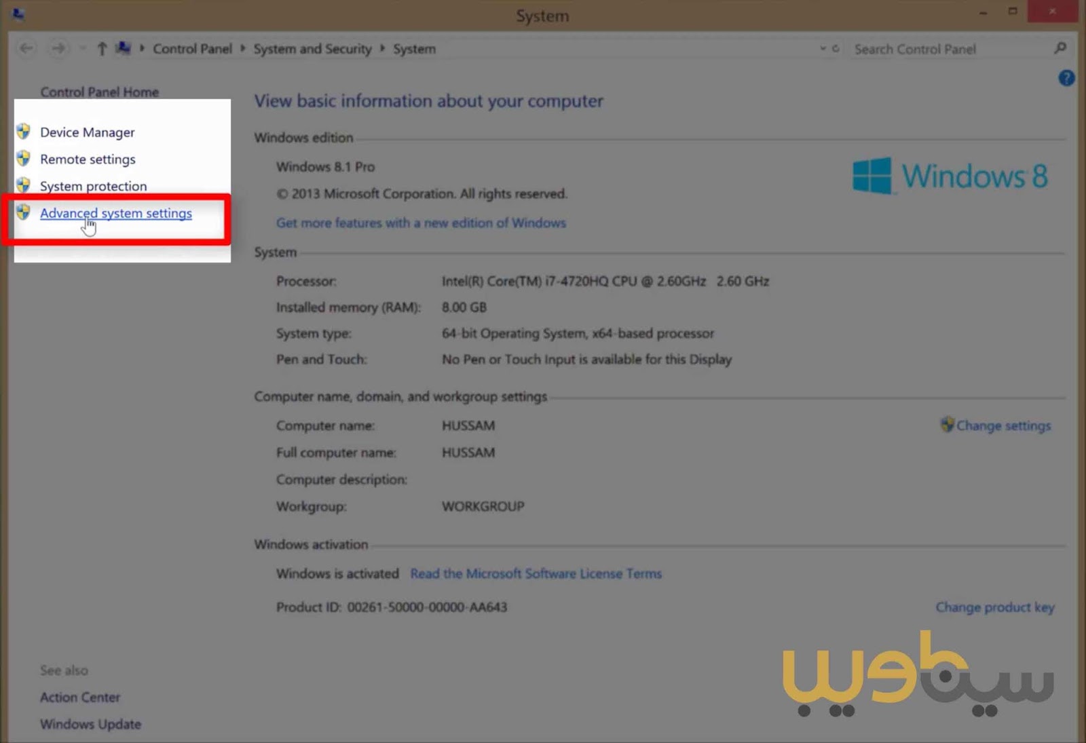Click the Forward navigation arrow

tap(59, 48)
